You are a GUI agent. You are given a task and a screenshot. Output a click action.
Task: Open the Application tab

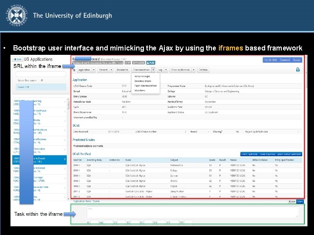pyautogui.click(x=84, y=70)
